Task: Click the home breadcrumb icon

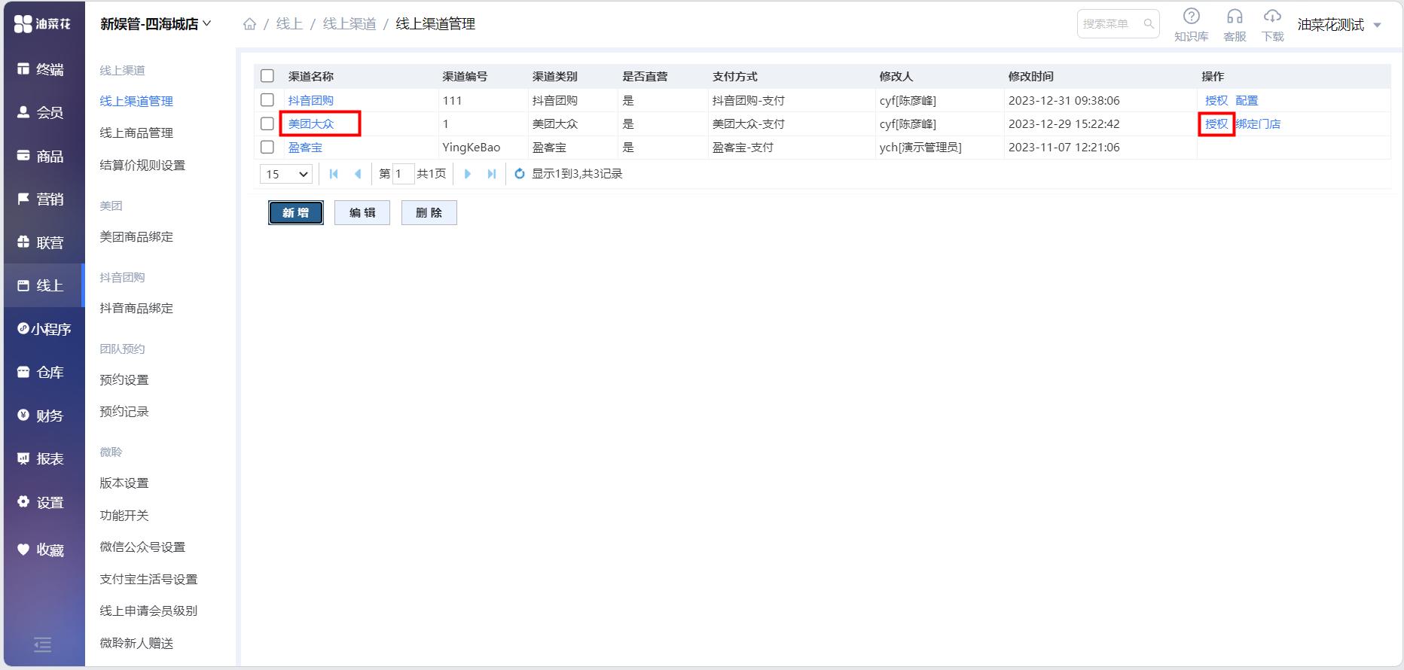Action: point(249,24)
